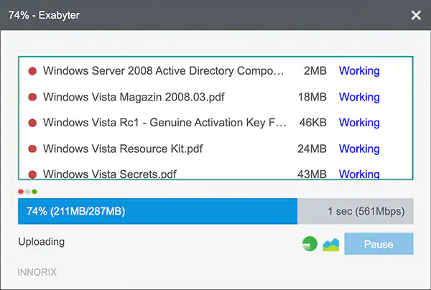
Task: Click the 74% - Exabyter window title
Action: [44, 15]
